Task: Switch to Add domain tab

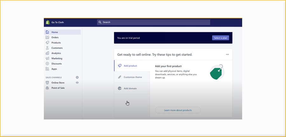Action: point(132,88)
